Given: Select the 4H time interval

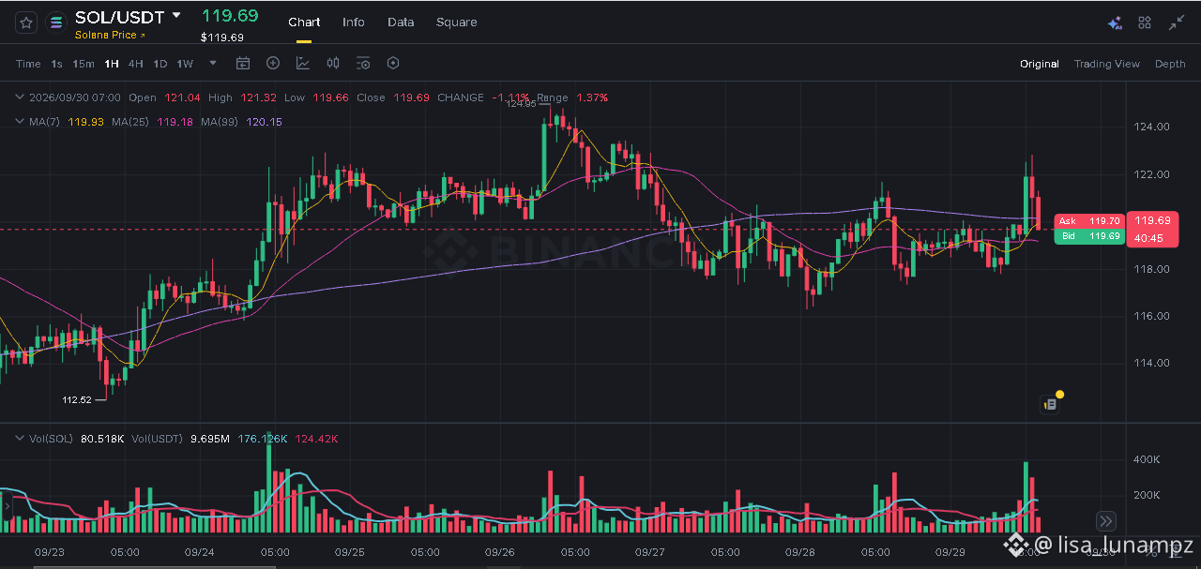Looking at the screenshot, I should tap(136, 64).
